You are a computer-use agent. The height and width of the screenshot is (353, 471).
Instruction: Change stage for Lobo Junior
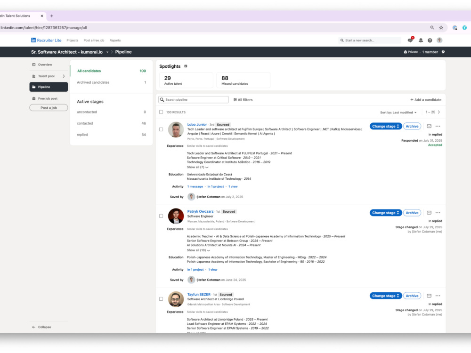[386, 126]
